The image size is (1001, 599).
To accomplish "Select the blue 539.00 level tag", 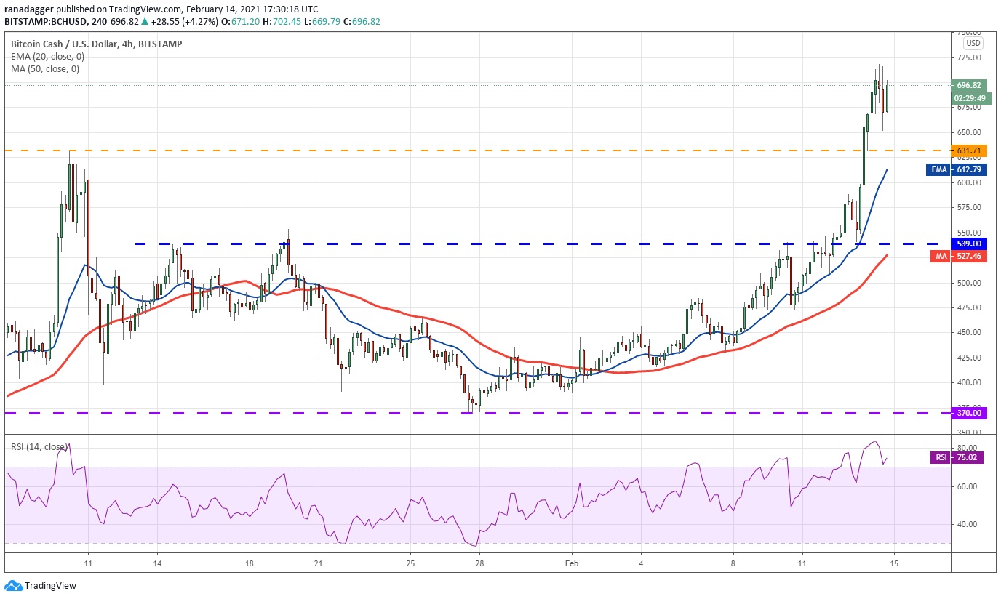I will tap(969, 244).
